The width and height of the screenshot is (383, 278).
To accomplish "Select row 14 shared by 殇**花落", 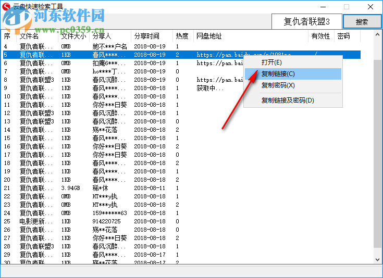I will pos(181,130).
